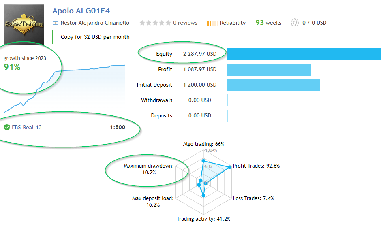Click the 91% growth value
The width and height of the screenshot is (381, 230).
[12, 67]
